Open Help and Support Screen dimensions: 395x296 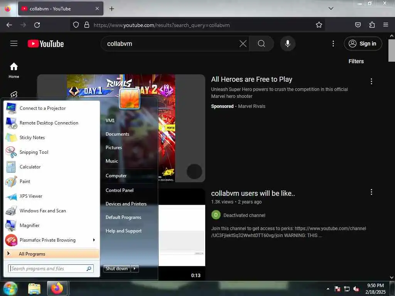[x=123, y=231]
